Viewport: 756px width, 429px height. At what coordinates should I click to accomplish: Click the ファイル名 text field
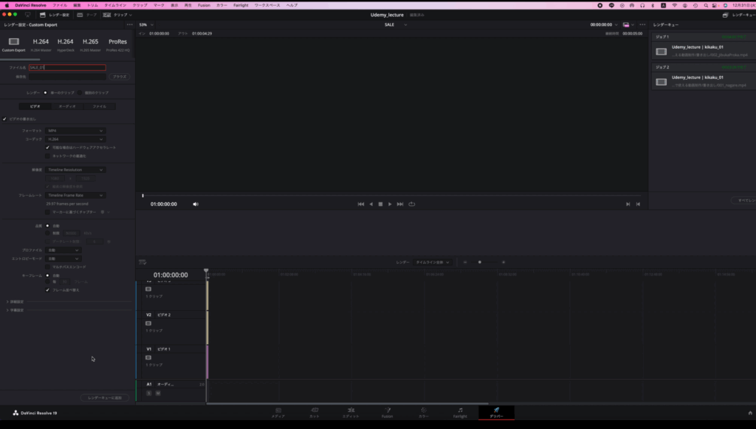coord(66,67)
